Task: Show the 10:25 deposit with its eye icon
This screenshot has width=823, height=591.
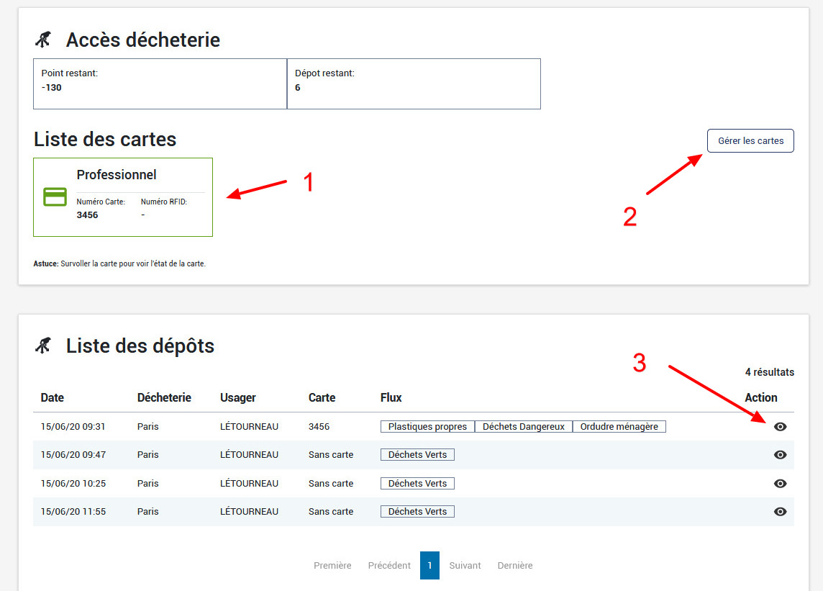Action: (x=780, y=483)
